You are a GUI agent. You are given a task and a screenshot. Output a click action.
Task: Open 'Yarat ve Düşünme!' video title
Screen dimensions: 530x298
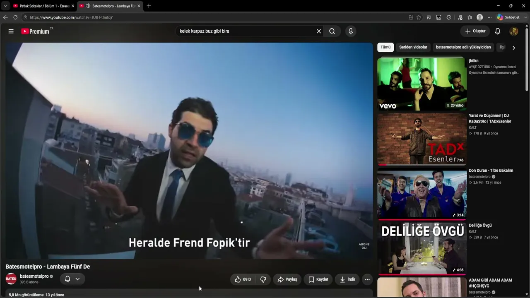click(x=490, y=118)
